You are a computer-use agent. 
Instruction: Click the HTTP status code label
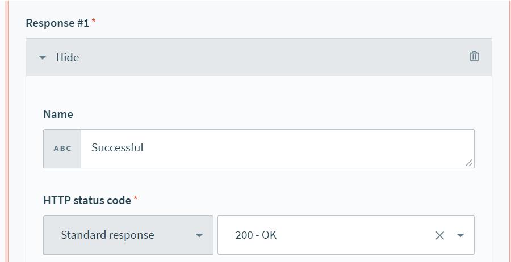87,200
